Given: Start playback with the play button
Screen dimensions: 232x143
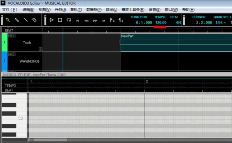Looking at the screenshot, I should coord(51,20).
